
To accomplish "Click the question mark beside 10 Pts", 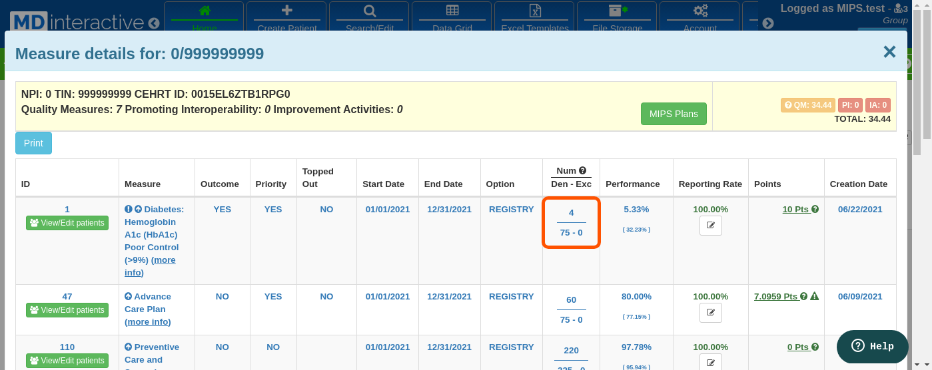I will pyautogui.click(x=815, y=210).
